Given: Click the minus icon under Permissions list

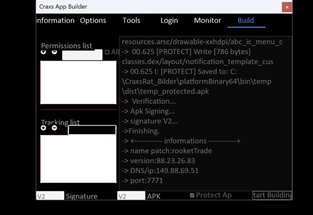Looking at the screenshot, I should [x=54, y=52].
